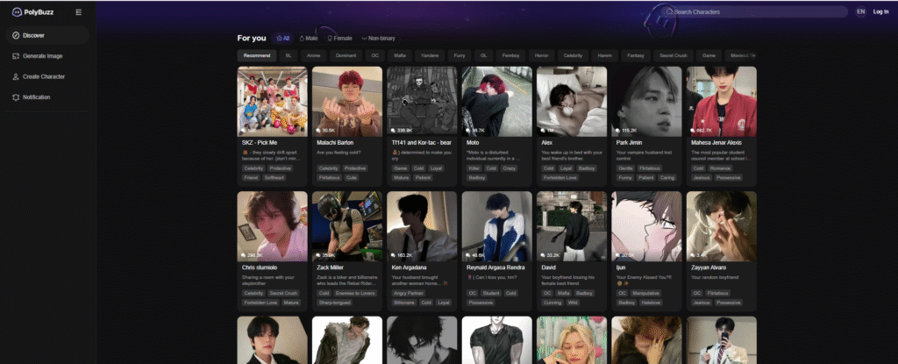
Task: Click the Killer tag on Moto card
Action: coord(474,168)
